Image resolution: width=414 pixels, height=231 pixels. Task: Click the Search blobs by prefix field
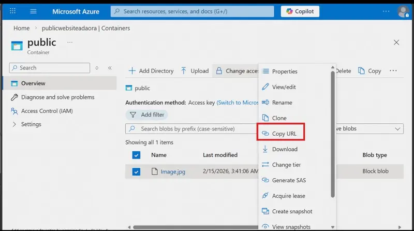pyautogui.click(x=191, y=129)
